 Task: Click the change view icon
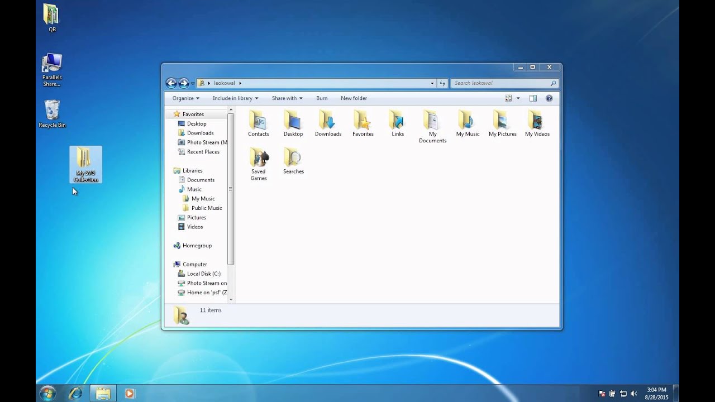coord(508,98)
